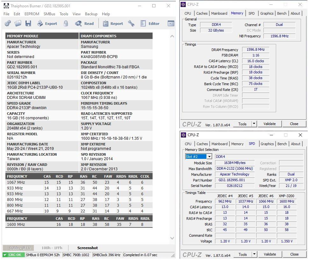Expand Tools dropdown arrow in upper CPU-Z
Viewport: 309px width, 260px height.
[x=254, y=124]
